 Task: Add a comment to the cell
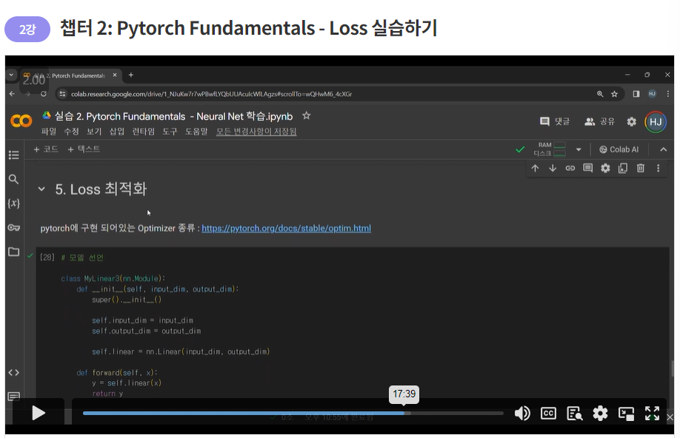[587, 168]
